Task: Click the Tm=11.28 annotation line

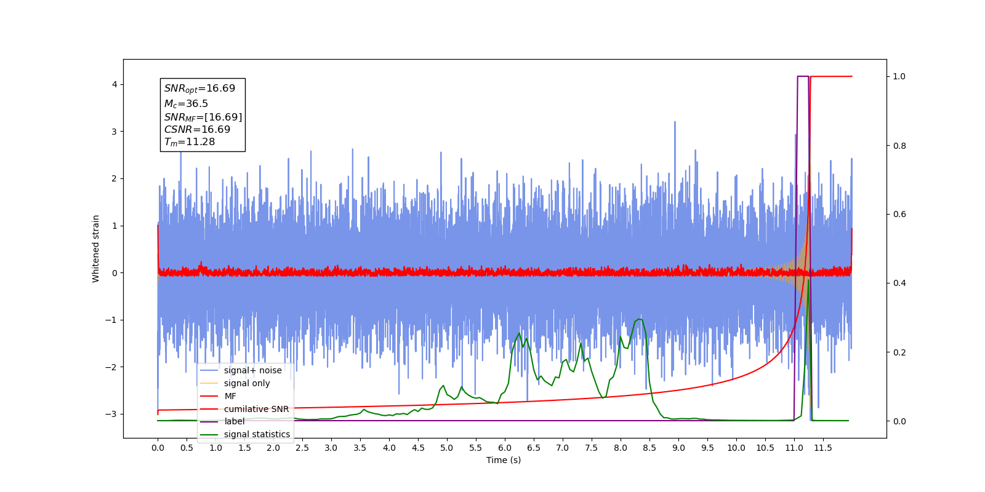Action: tap(190, 142)
